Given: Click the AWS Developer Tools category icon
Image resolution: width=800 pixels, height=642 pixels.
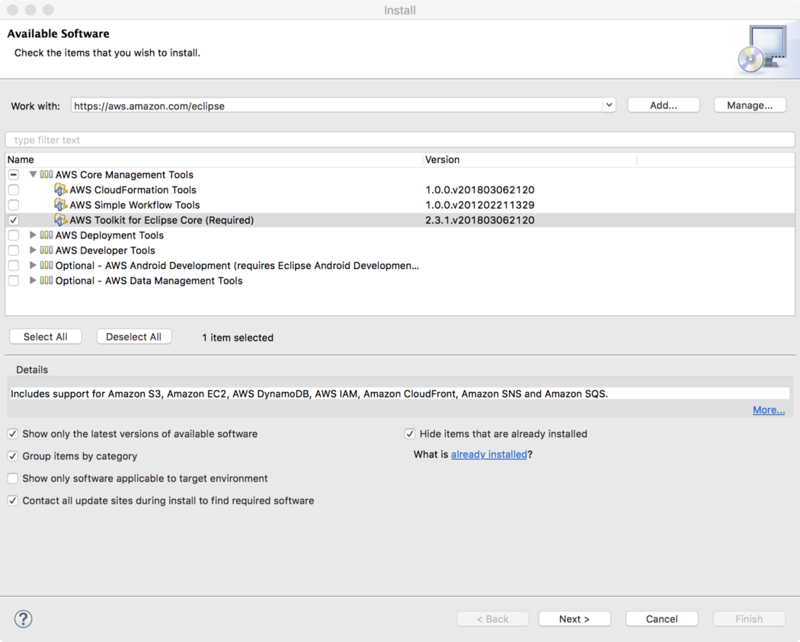Looking at the screenshot, I should 46,251.
